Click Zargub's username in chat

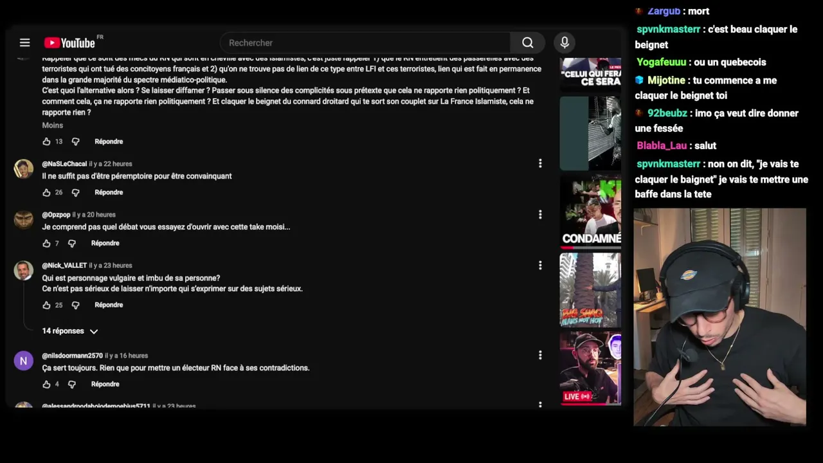coord(664,11)
